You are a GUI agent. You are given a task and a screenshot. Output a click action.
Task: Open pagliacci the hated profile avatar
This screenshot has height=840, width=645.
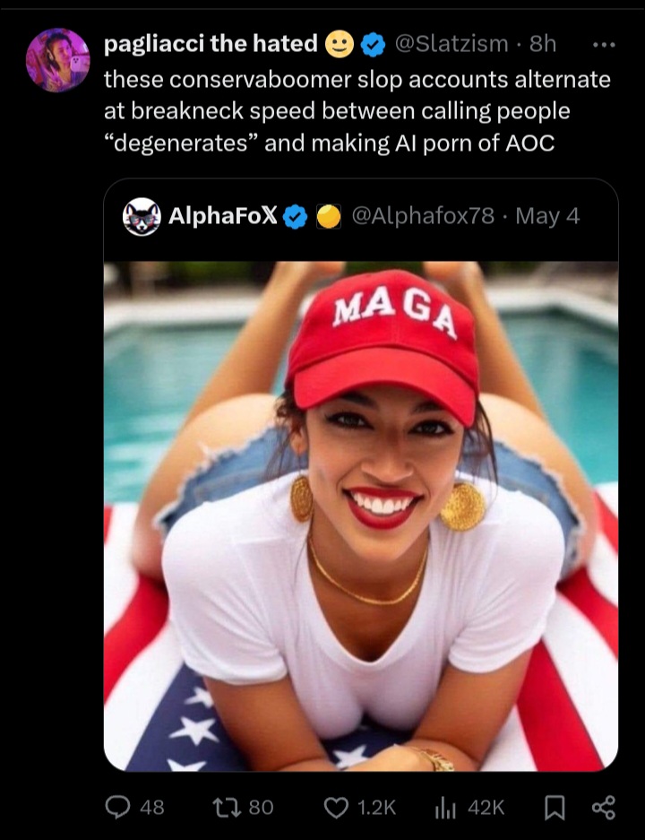(x=58, y=60)
